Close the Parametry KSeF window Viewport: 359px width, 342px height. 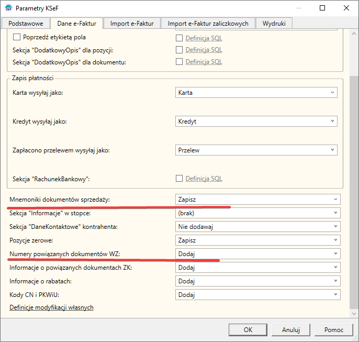[346, 8]
